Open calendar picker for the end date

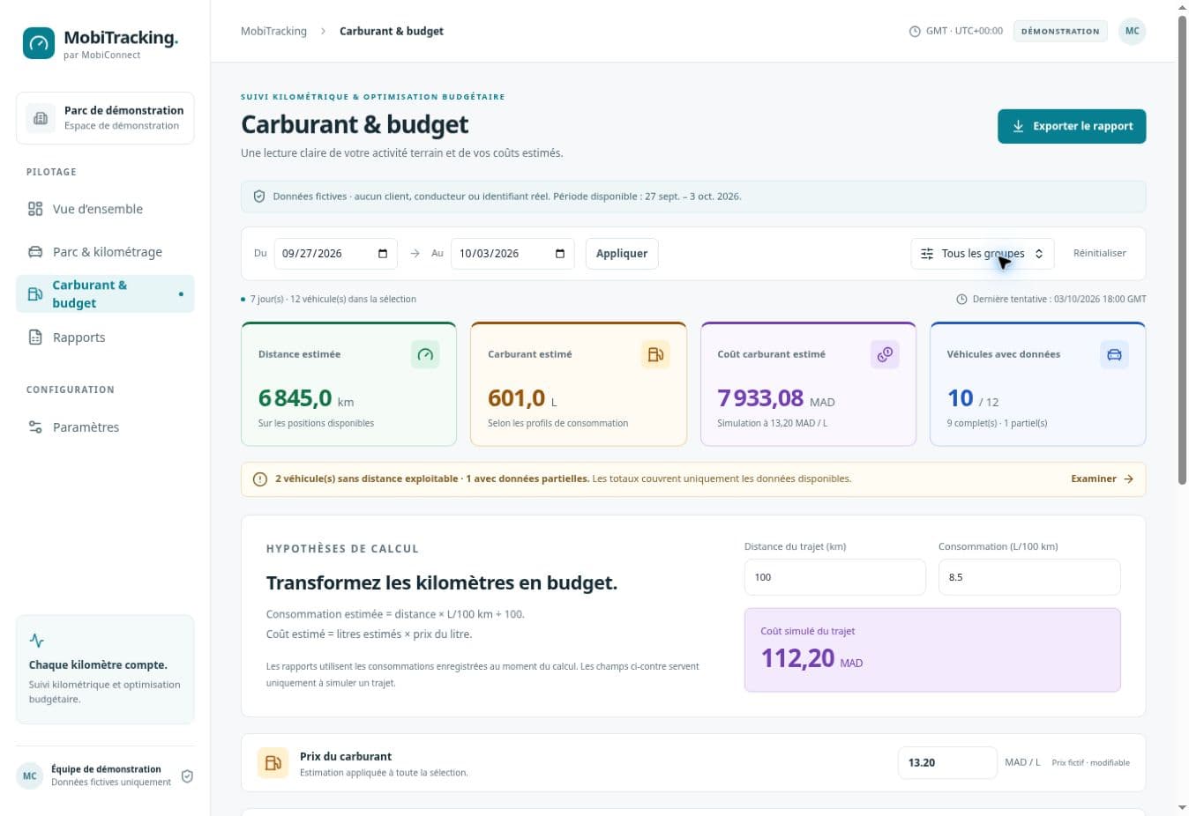pos(560,254)
